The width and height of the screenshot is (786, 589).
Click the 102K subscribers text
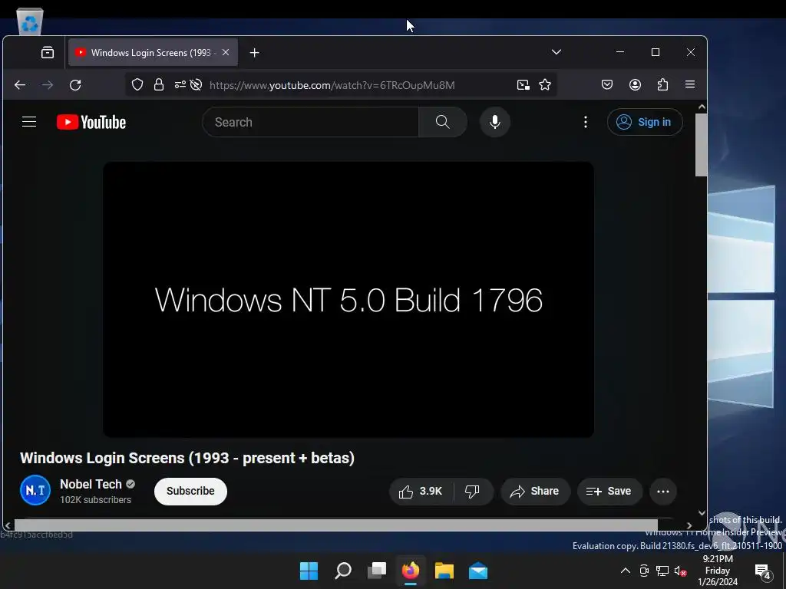point(95,500)
